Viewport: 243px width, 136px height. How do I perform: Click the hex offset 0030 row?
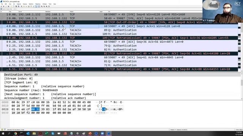pyautogui.click(x=5, y=113)
